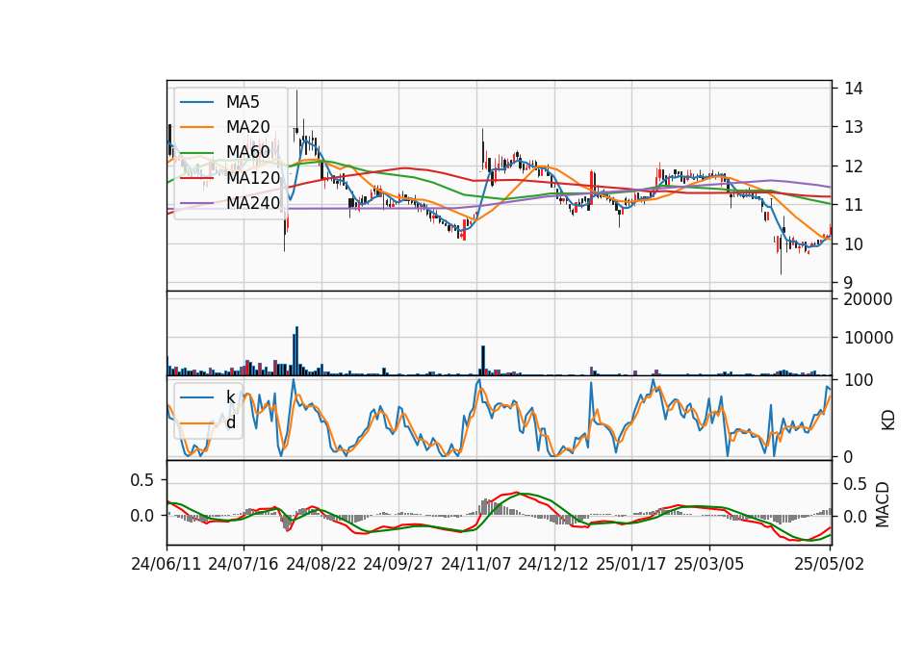
Task: Click the MA20 legend label
Action: (247, 127)
